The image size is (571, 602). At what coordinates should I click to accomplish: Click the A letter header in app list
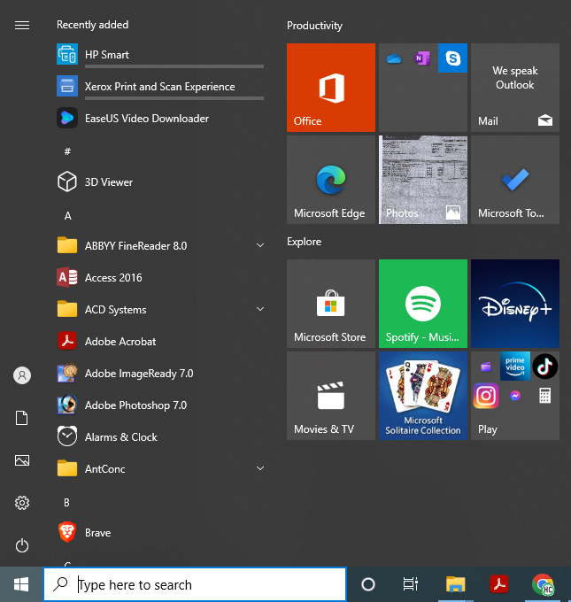[67, 216]
